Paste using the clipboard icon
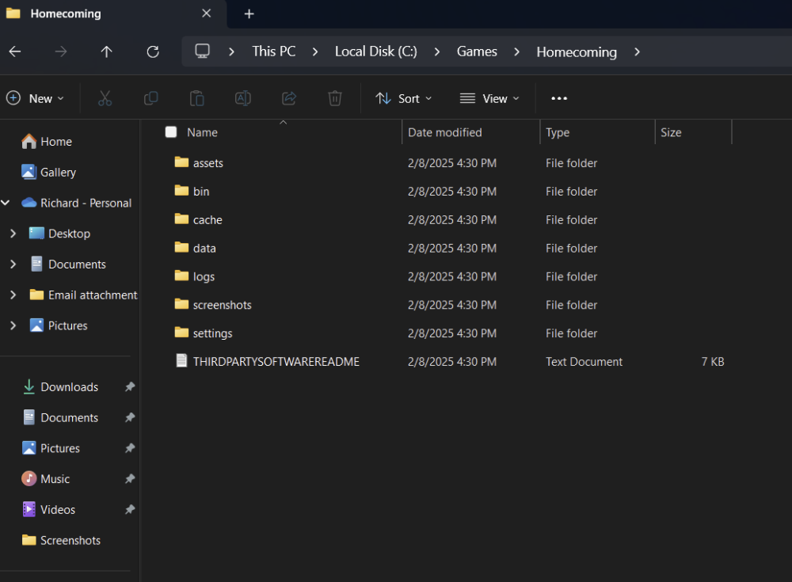 pos(196,97)
